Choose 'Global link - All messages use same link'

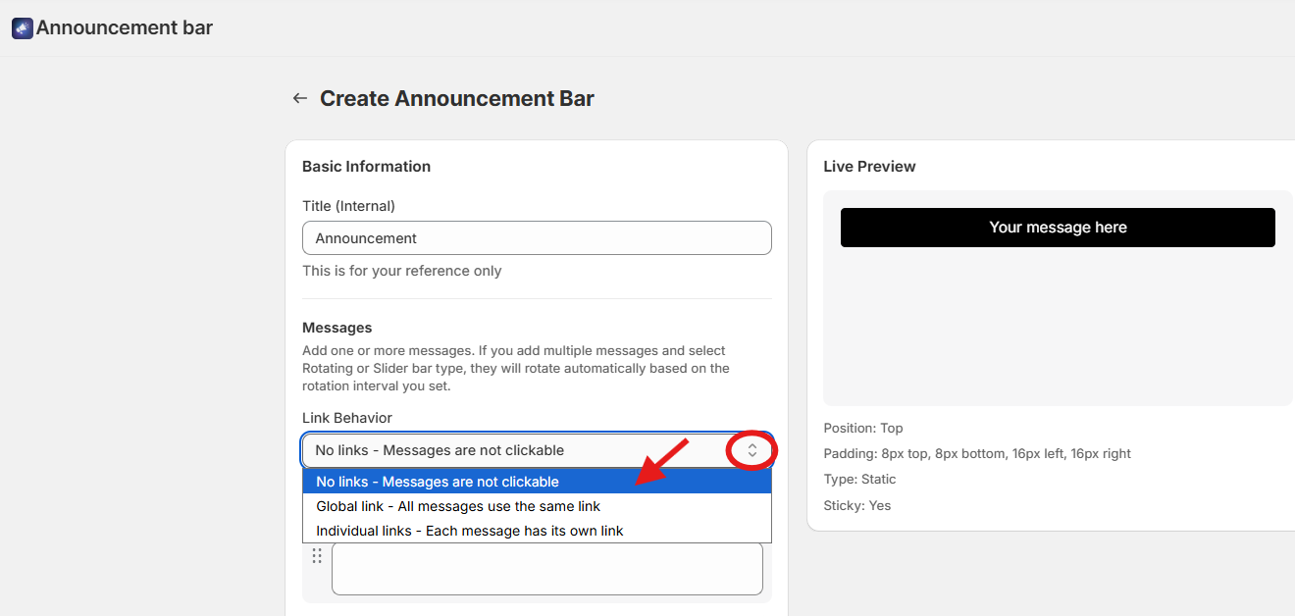click(458, 506)
